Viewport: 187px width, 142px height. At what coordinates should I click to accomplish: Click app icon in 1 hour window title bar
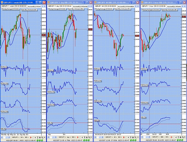(x=142, y=2)
